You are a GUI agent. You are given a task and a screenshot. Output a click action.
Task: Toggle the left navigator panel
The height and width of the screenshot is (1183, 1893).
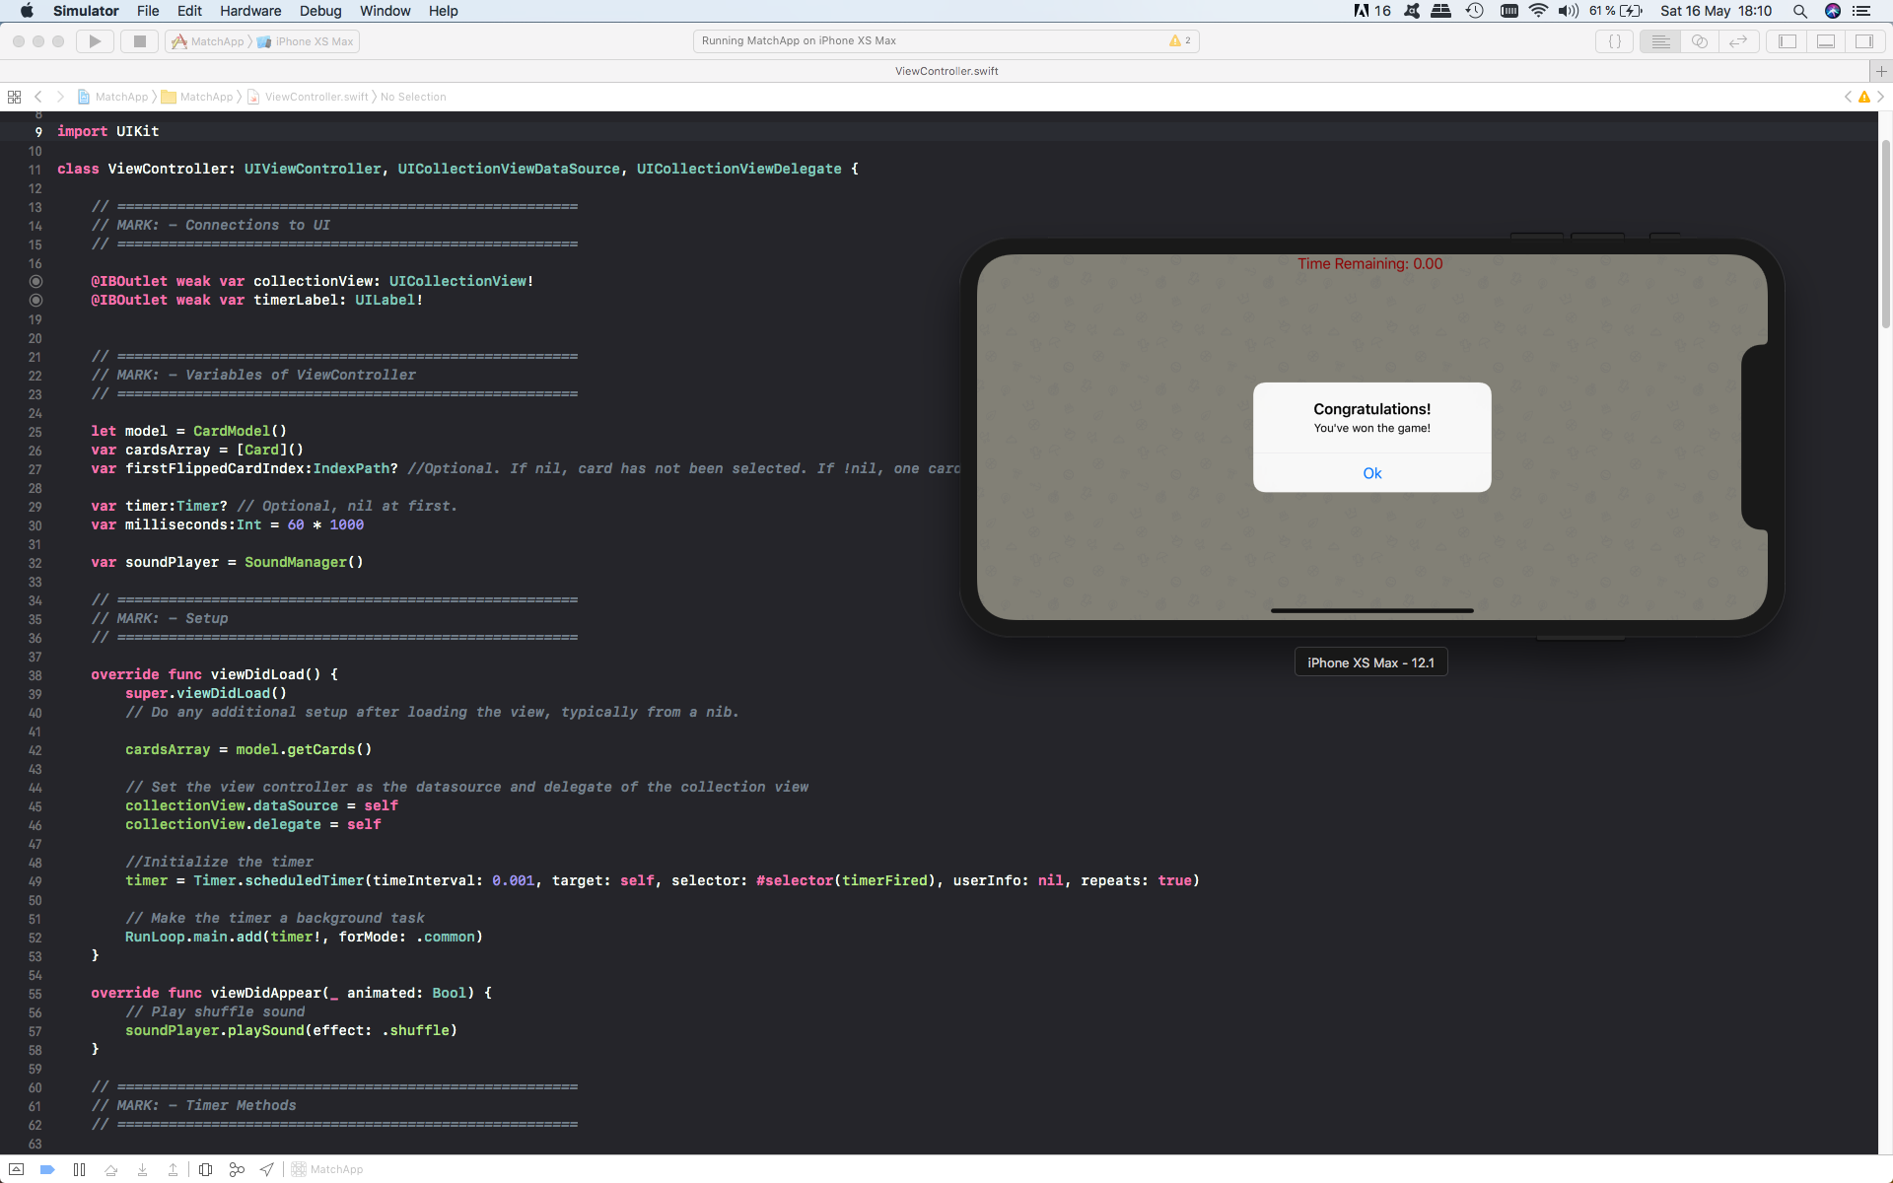point(1787,41)
